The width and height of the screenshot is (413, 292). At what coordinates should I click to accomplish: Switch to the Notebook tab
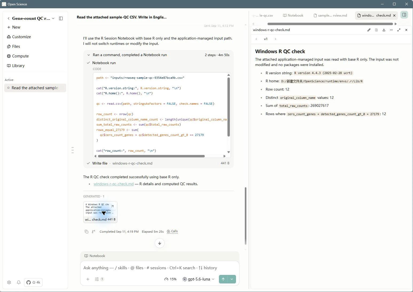tap(293, 15)
